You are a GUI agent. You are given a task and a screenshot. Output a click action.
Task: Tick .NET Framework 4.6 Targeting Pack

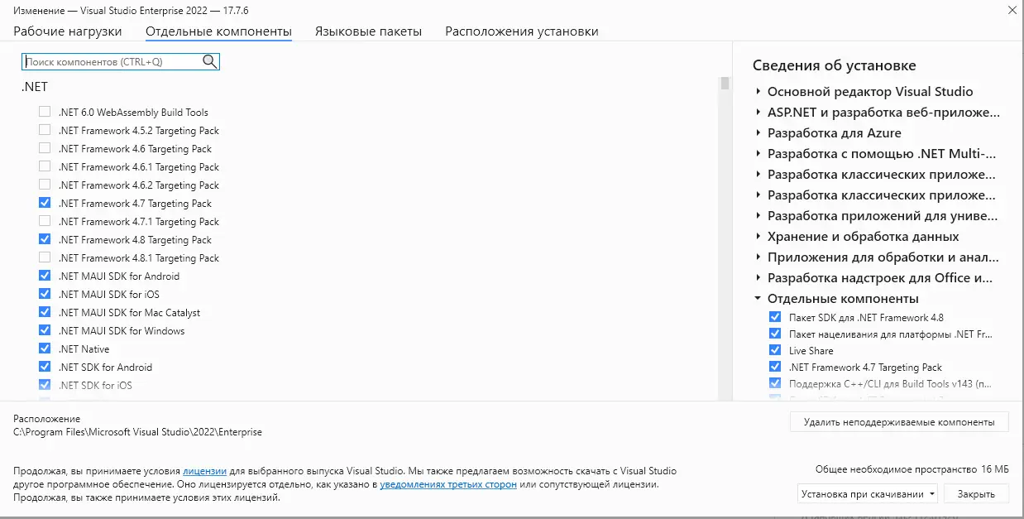tap(45, 148)
